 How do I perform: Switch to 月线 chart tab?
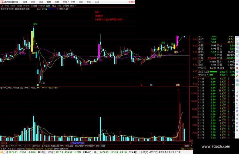click(x=59, y=6)
